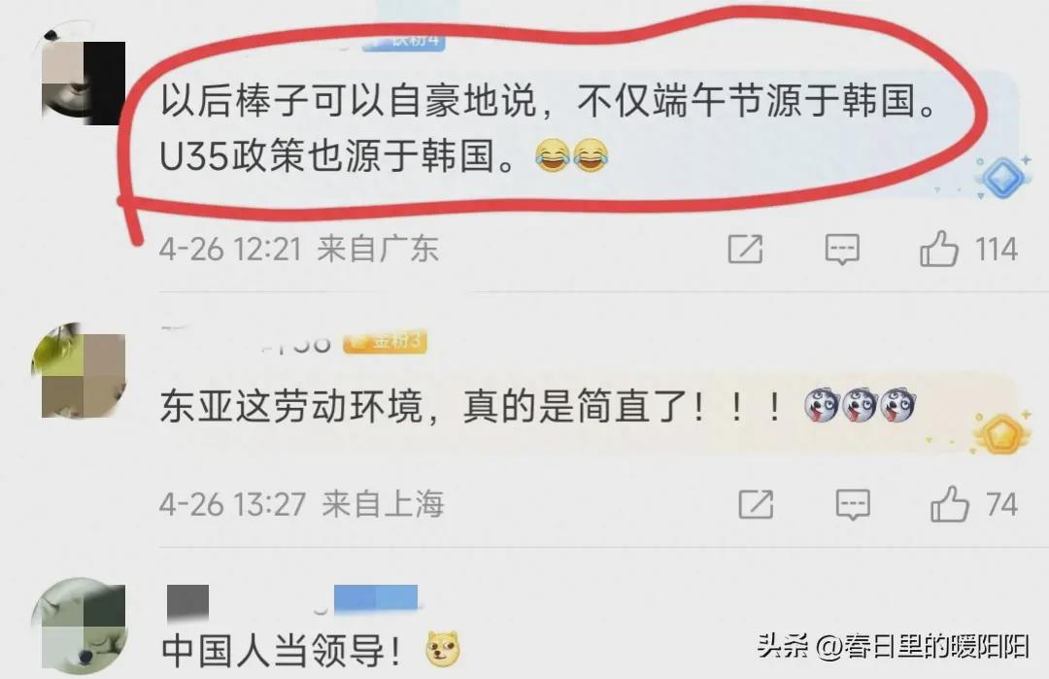Open the 头条 @春日里的暖阳阳 watermark account

click(x=893, y=646)
